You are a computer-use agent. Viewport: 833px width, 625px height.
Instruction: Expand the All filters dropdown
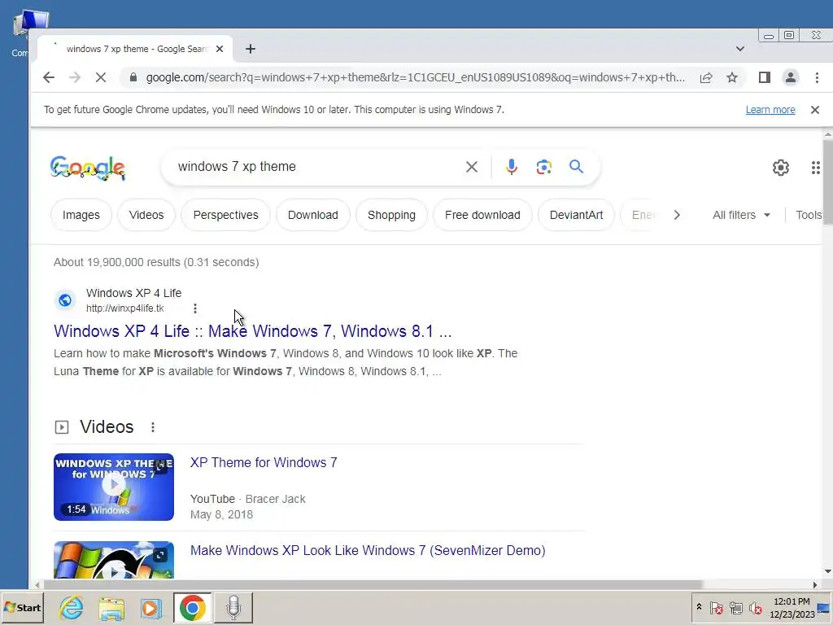[x=741, y=215]
